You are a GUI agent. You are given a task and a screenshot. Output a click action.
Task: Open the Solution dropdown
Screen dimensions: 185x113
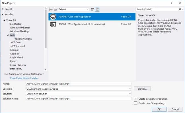tap(130, 94)
